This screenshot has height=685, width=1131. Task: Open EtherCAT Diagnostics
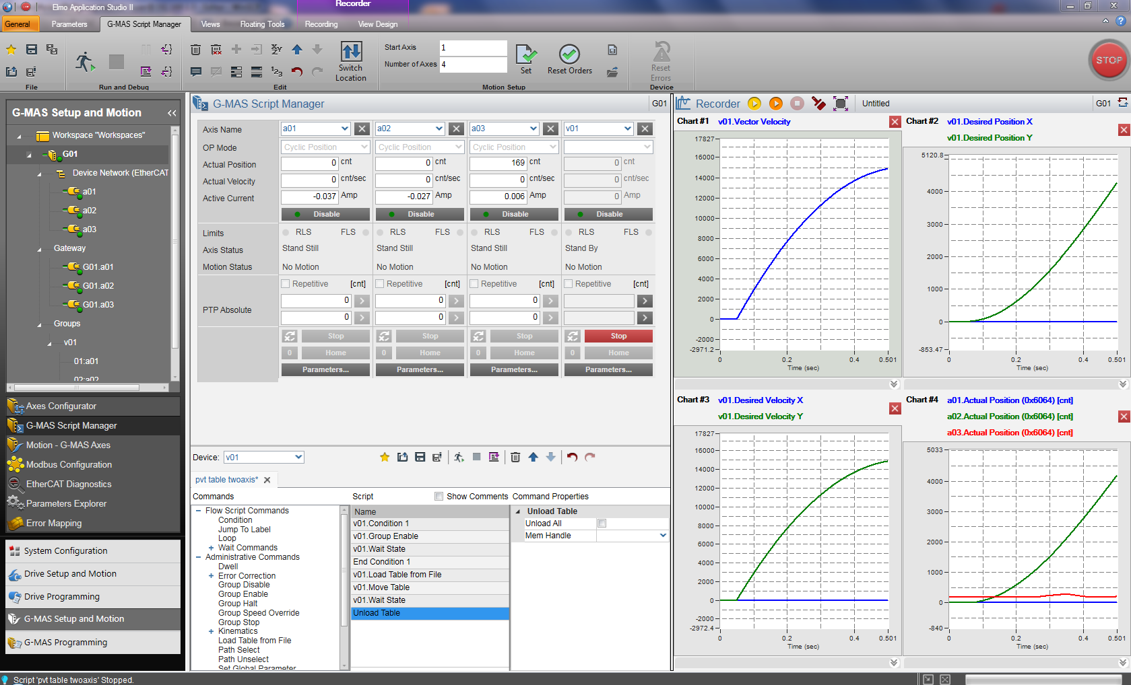coord(93,484)
